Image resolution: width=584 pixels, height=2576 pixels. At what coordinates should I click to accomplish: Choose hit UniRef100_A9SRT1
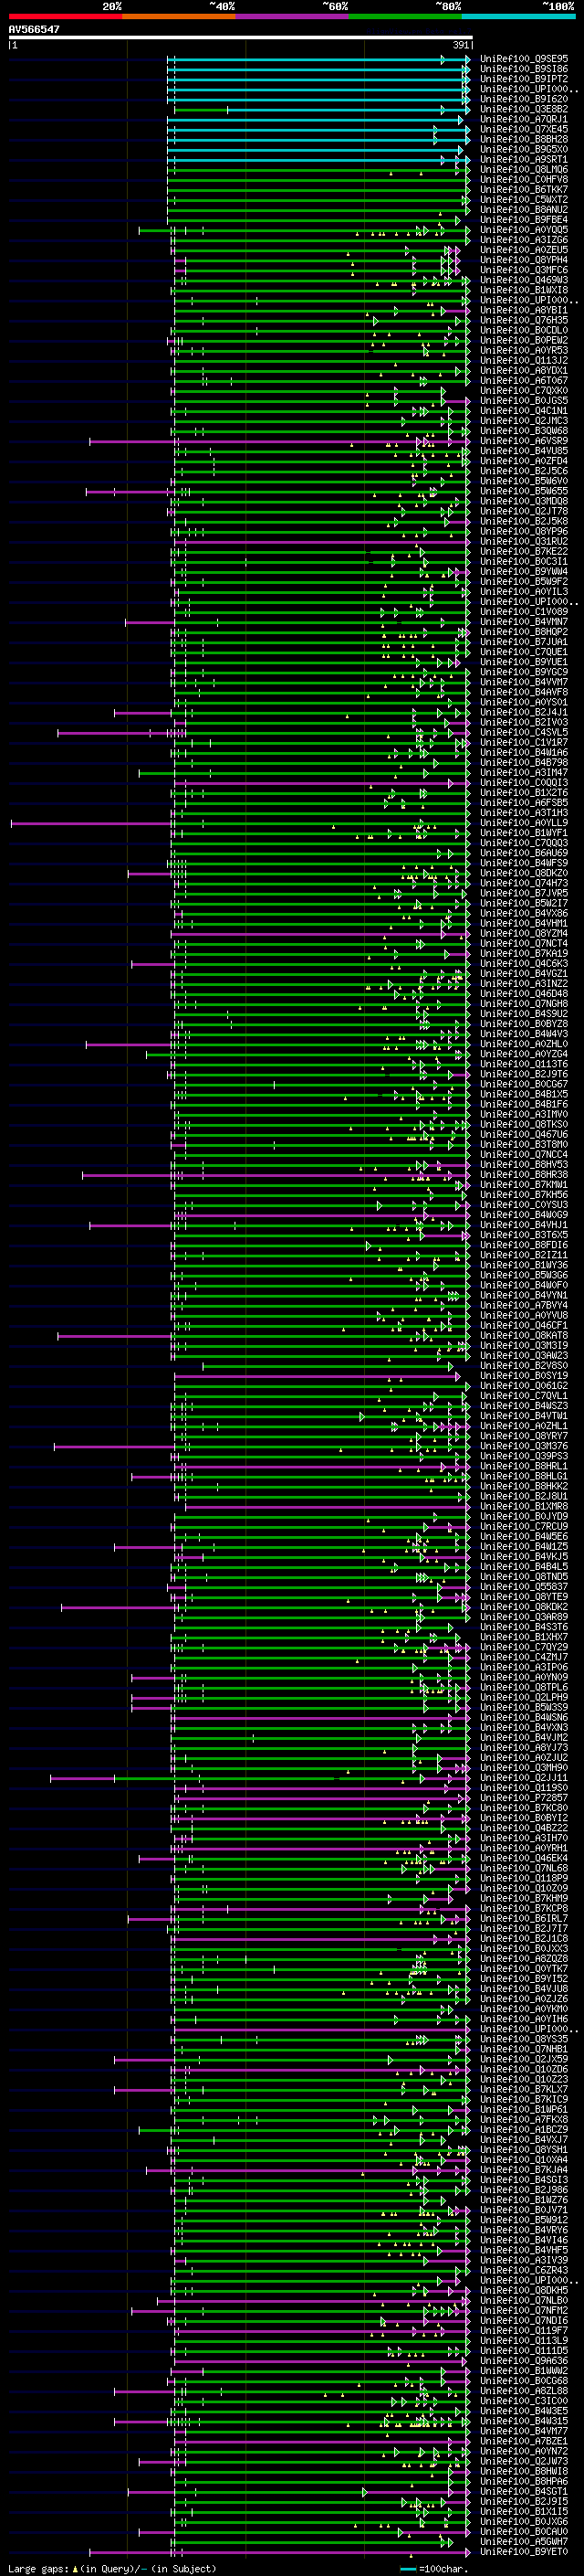524,159
